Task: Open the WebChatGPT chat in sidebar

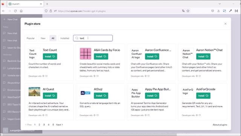Action: point(12,97)
